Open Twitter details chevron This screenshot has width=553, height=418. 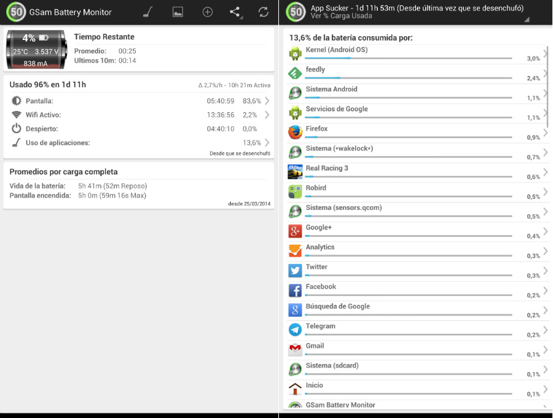(546, 271)
